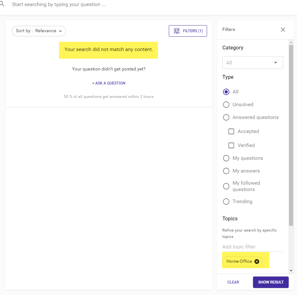Click the search magnifier icon

[x=2, y=4]
